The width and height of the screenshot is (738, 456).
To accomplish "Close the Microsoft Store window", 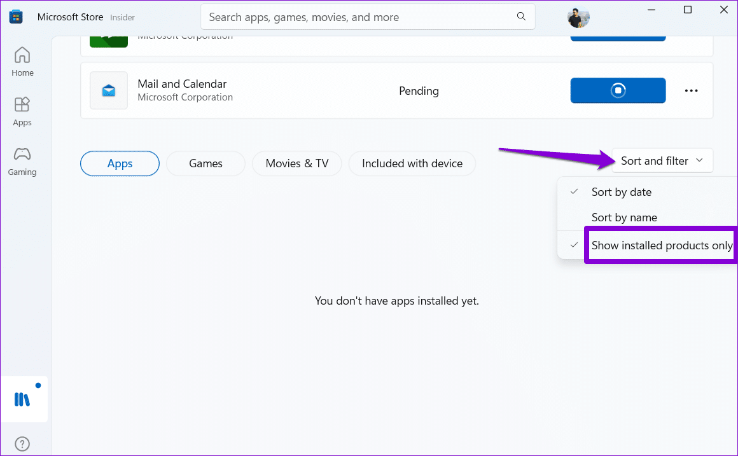I will click(724, 10).
